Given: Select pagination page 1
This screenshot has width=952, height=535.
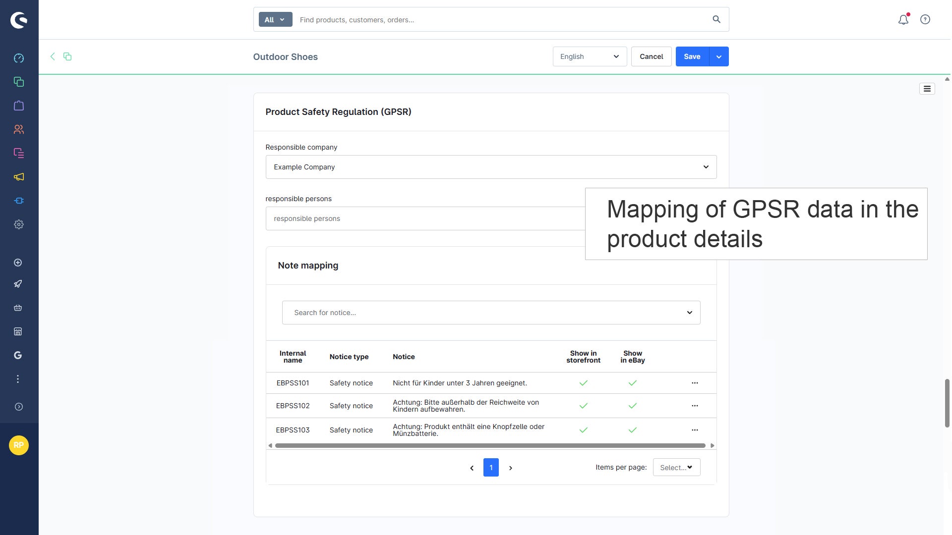Looking at the screenshot, I should coord(491,468).
